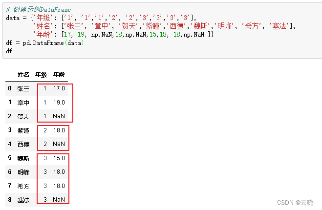The height and width of the screenshot is (210, 322).
Task: Click row index 3 in the table
Action: [10, 130]
